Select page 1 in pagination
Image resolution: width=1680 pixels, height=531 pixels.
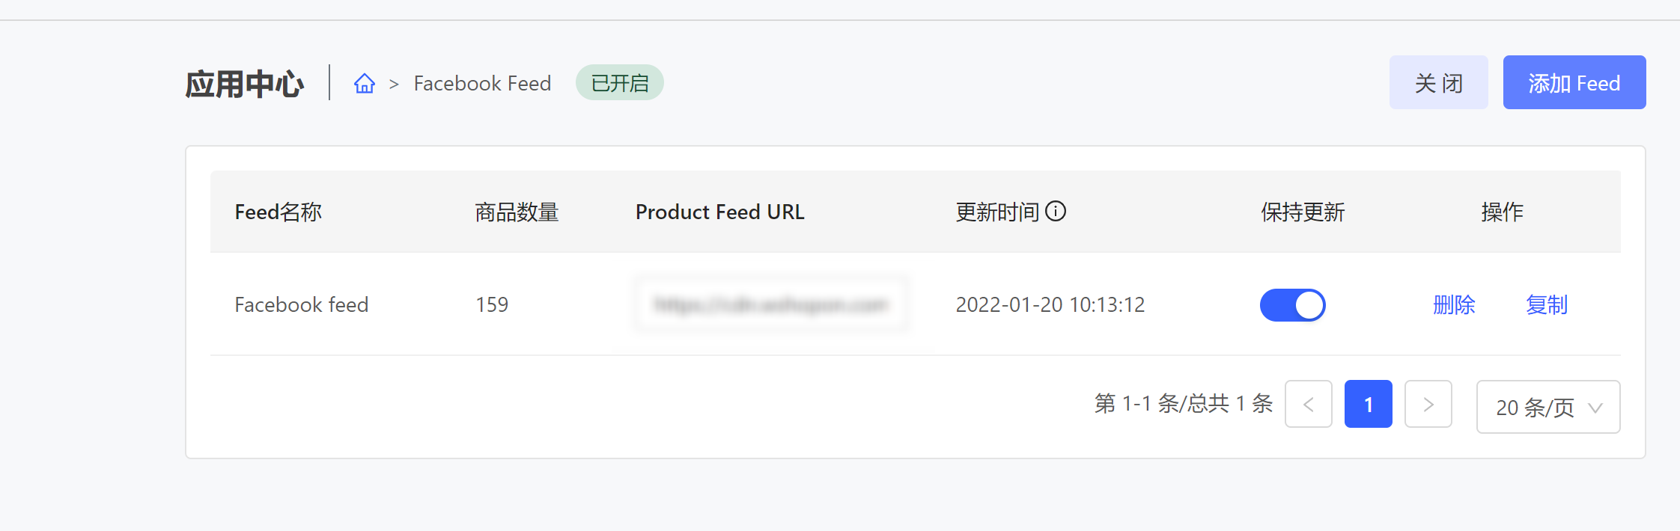click(1368, 404)
